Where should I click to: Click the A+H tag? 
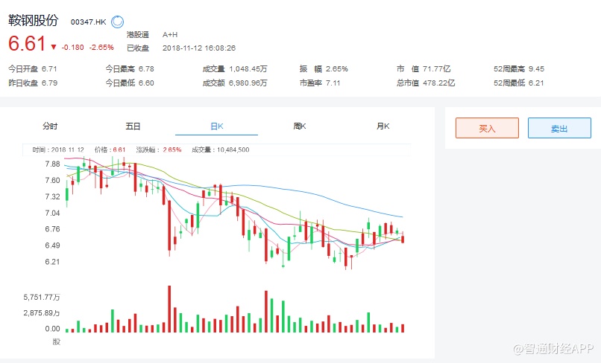169,34
